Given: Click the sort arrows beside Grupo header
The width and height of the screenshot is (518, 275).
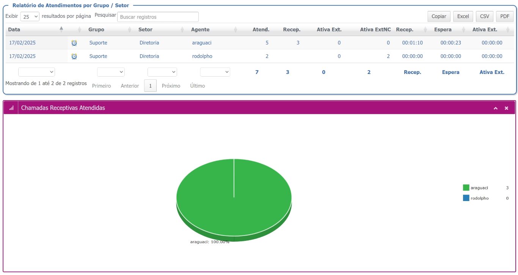Looking at the screenshot, I should point(129,30).
